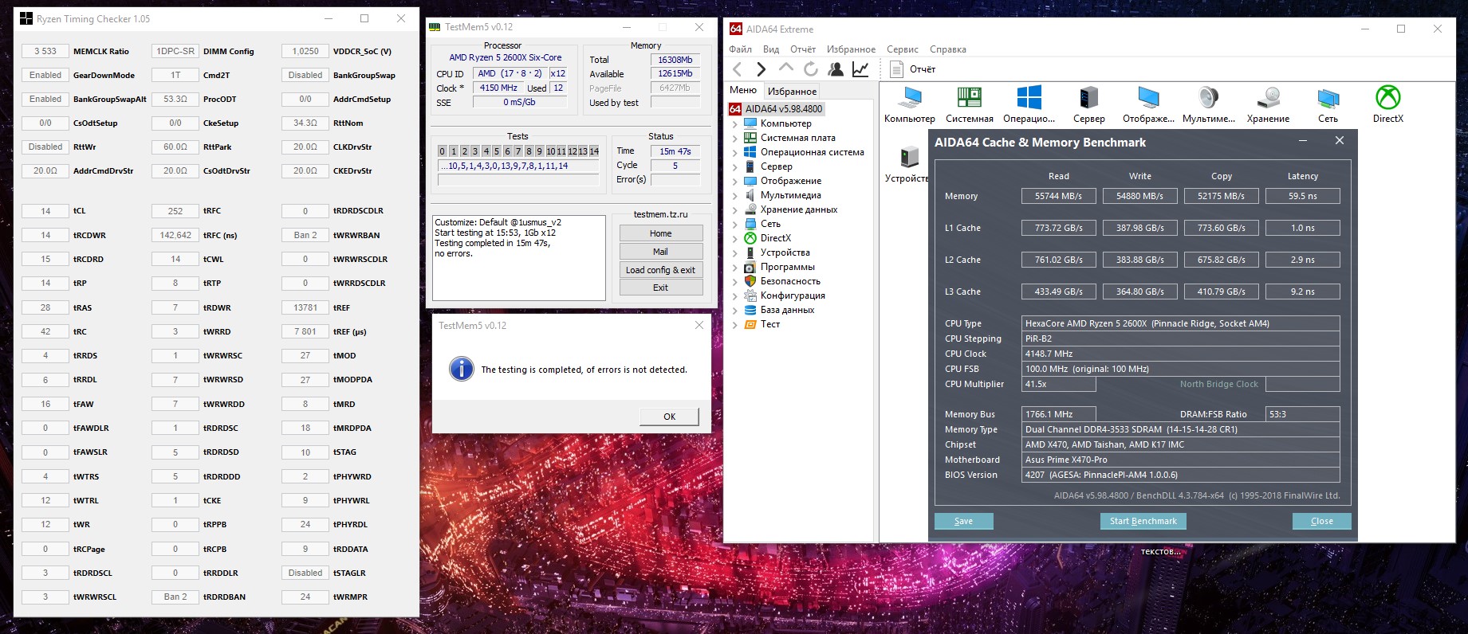Viewport: 1468px width, 634px height.
Task: Click the L3 Cache Latency value 9.2 ns
Action: [x=1302, y=292]
